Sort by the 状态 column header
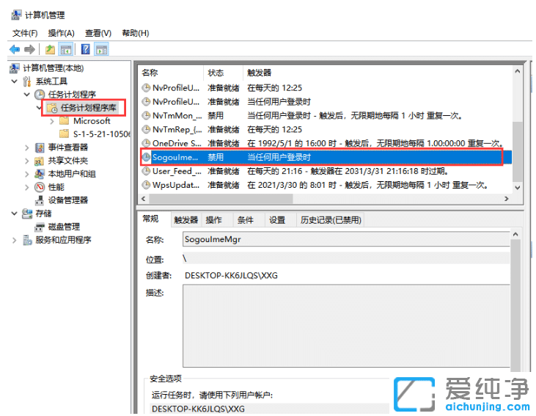This screenshot has width=536, height=416. [x=223, y=73]
